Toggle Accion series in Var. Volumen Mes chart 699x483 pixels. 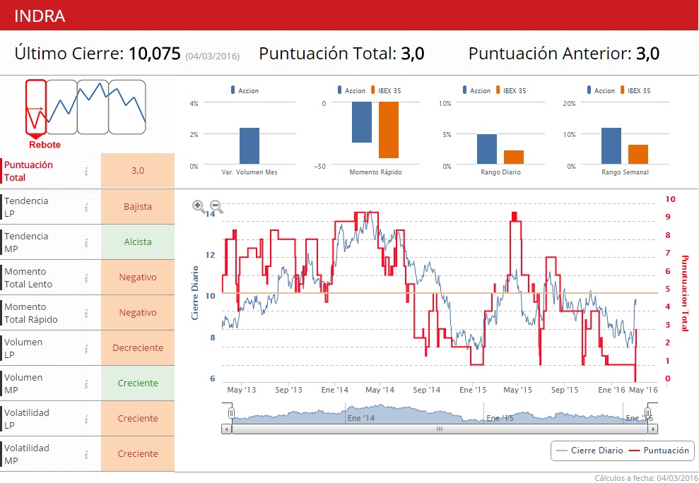click(x=245, y=90)
